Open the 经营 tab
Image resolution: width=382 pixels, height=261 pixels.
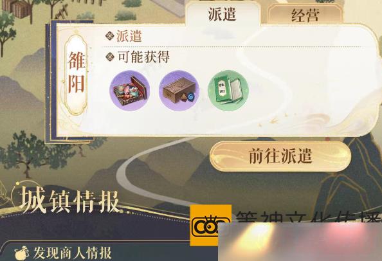point(305,15)
